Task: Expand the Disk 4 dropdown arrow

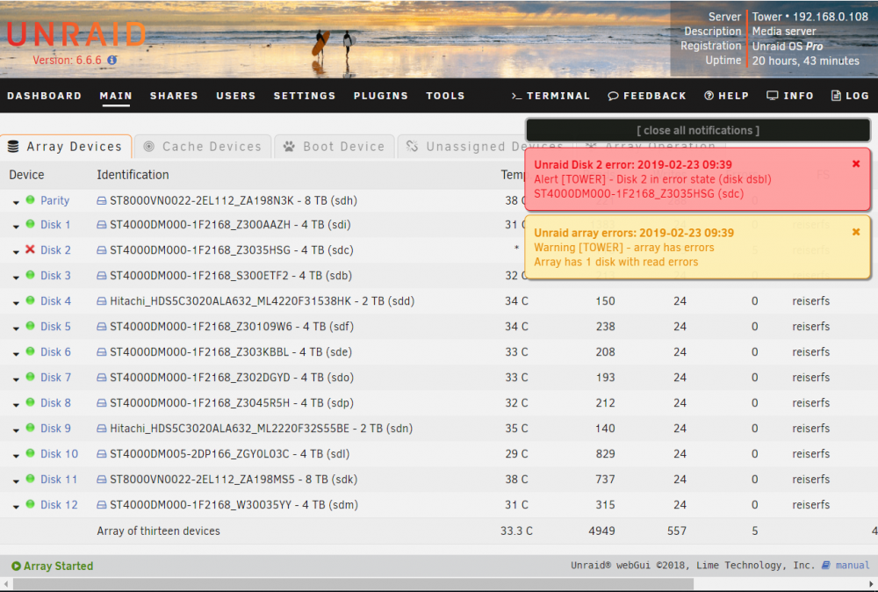Action: (16, 303)
